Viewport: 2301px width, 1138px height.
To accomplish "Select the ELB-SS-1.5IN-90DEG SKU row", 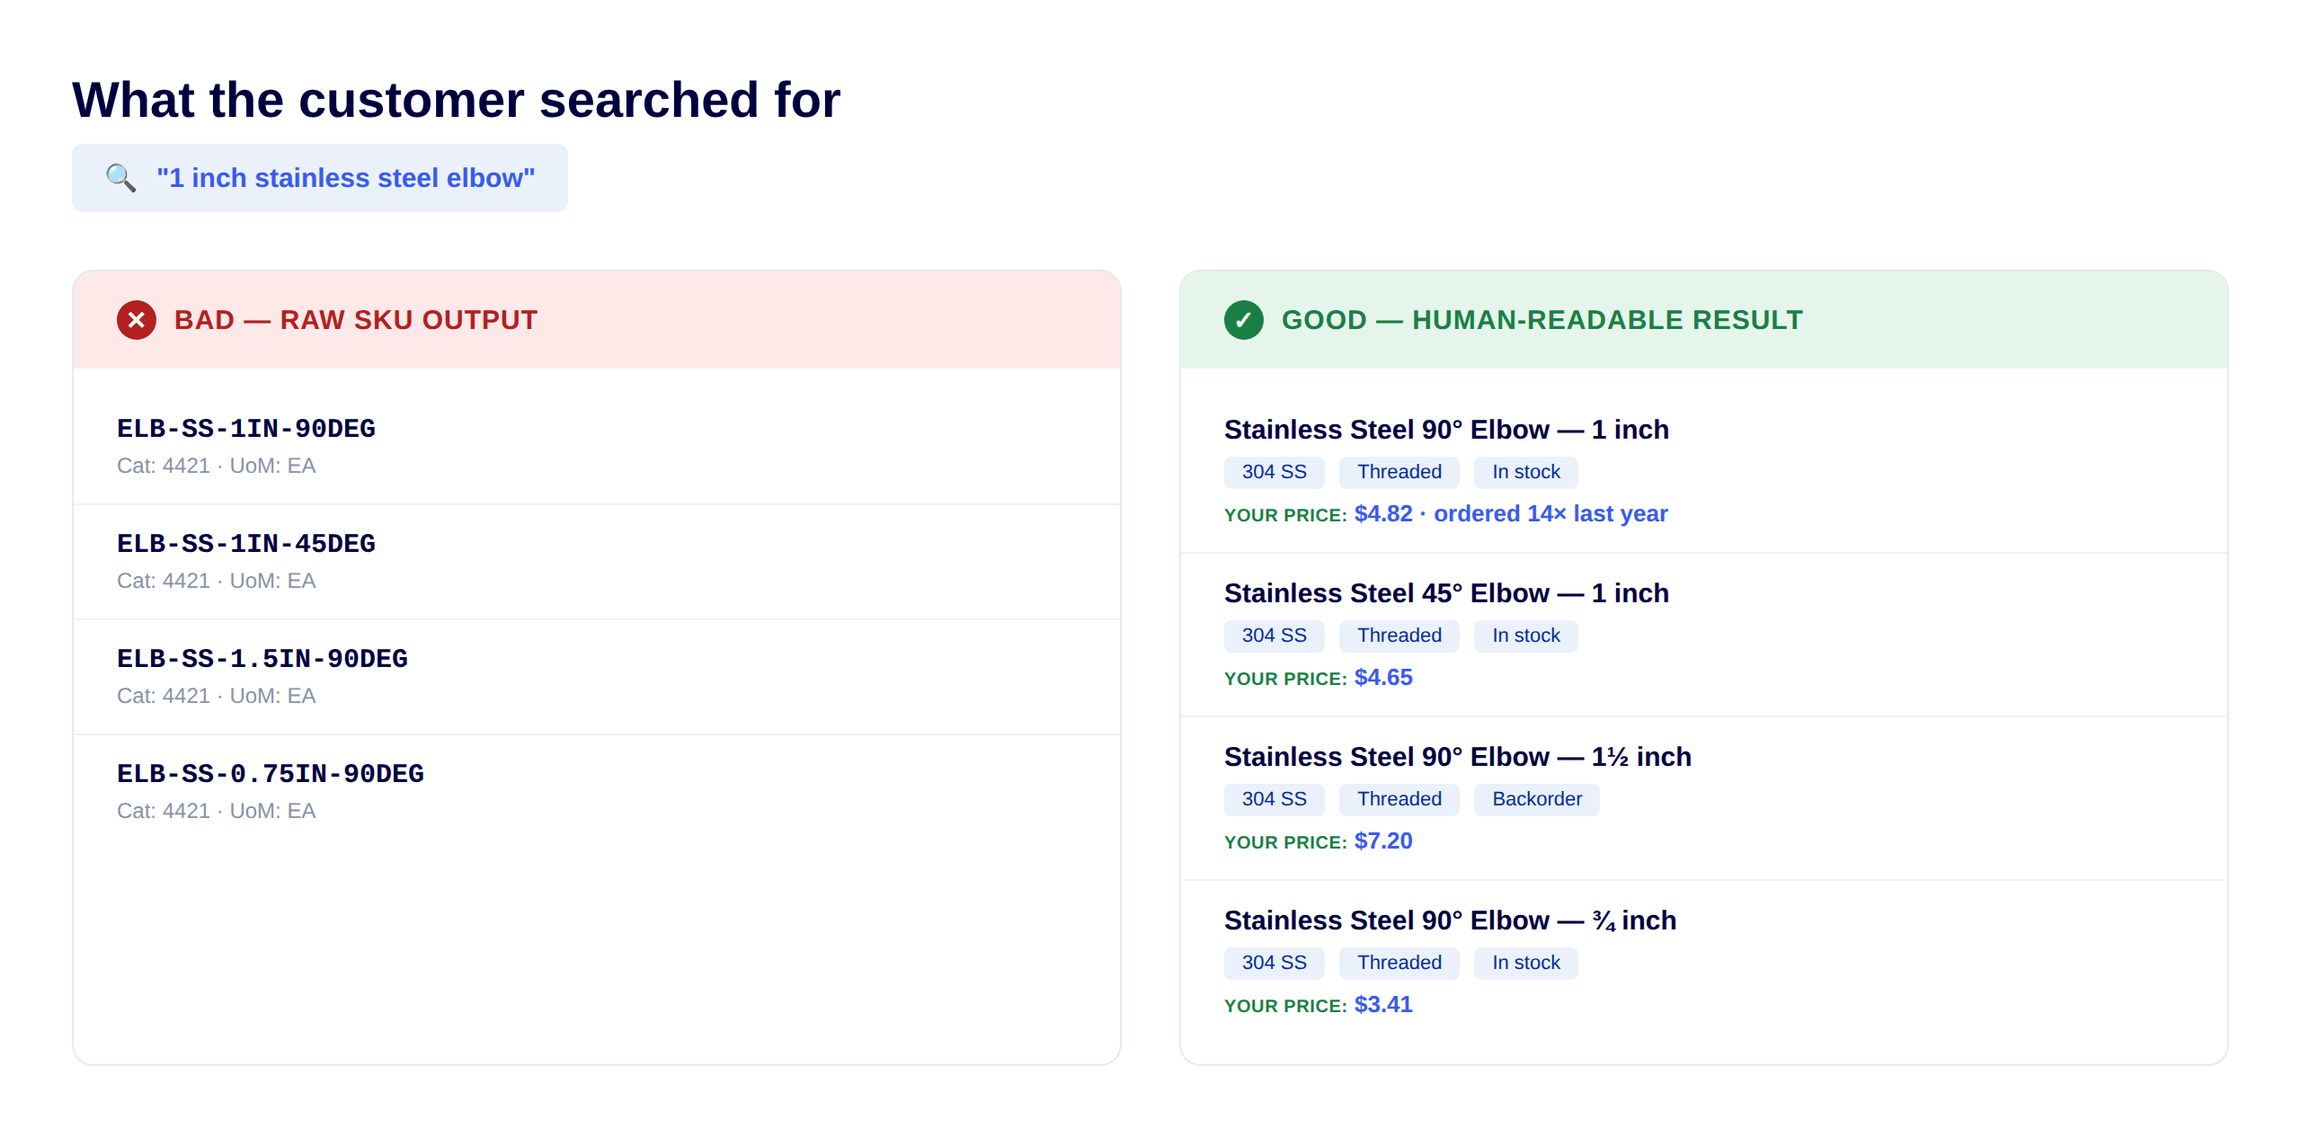I will click(262, 659).
